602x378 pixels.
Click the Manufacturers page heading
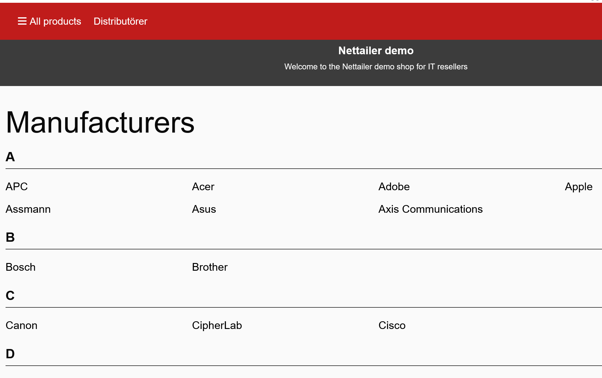coord(100,123)
